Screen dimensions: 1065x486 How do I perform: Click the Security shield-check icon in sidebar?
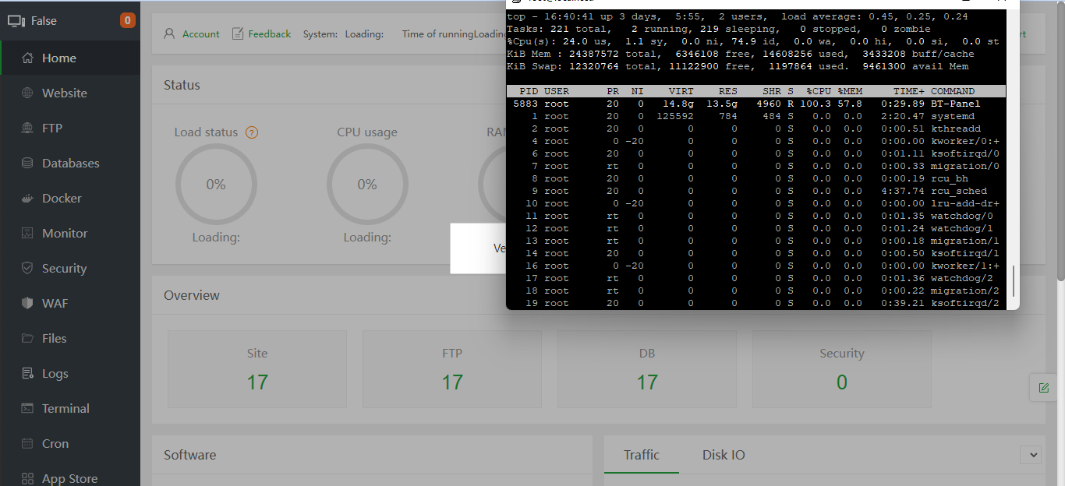coord(27,269)
